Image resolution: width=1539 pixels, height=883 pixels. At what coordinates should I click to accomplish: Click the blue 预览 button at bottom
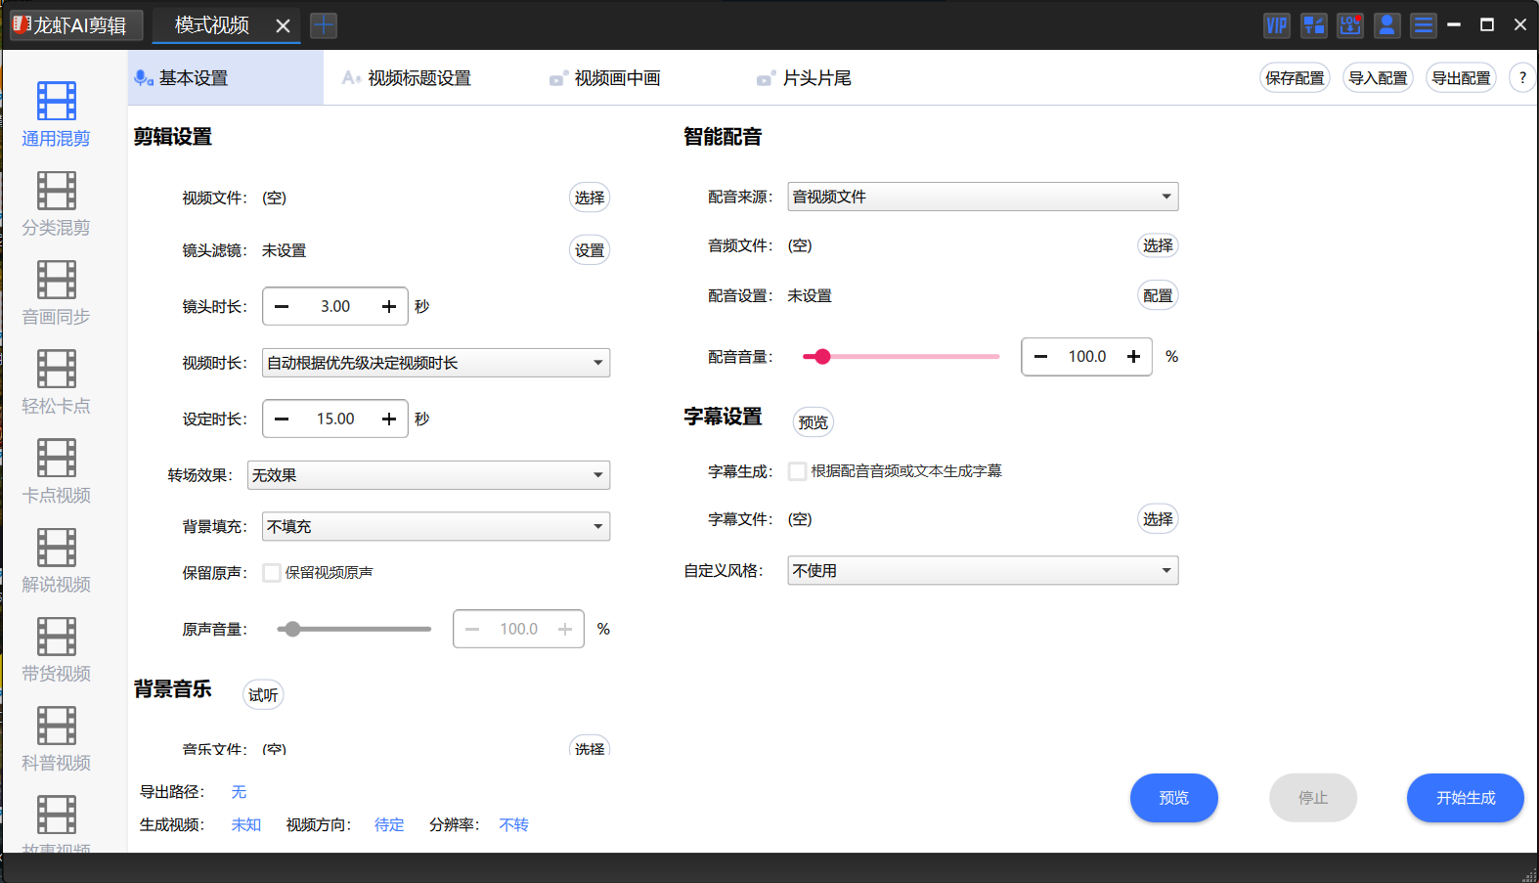[1173, 798]
